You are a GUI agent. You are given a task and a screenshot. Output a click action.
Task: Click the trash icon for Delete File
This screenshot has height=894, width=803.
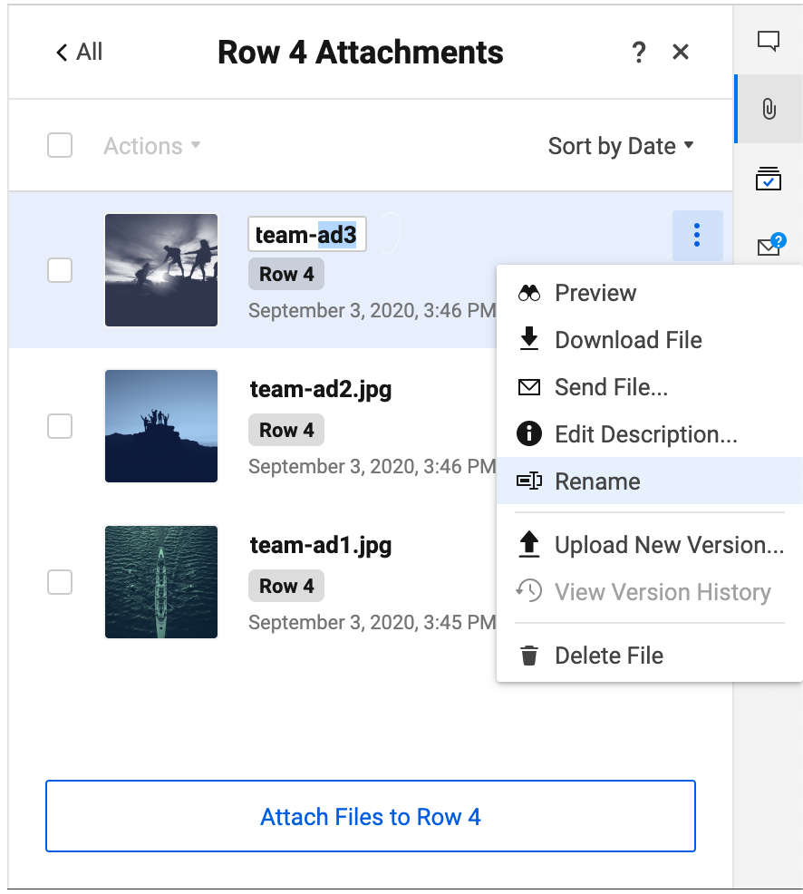(529, 656)
